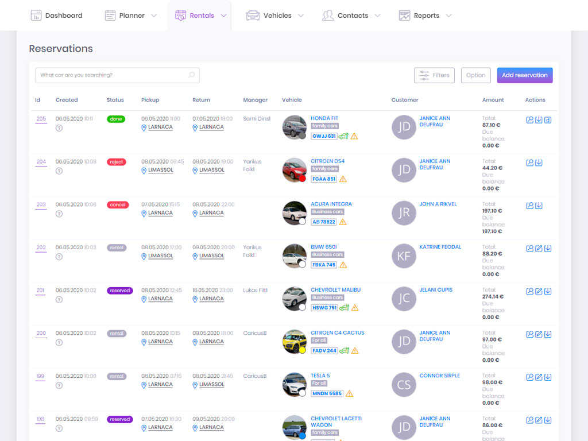This screenshot has height=441, width=588.
Task: Click the download icon in reservation 204 row
Action: point(539,163)
